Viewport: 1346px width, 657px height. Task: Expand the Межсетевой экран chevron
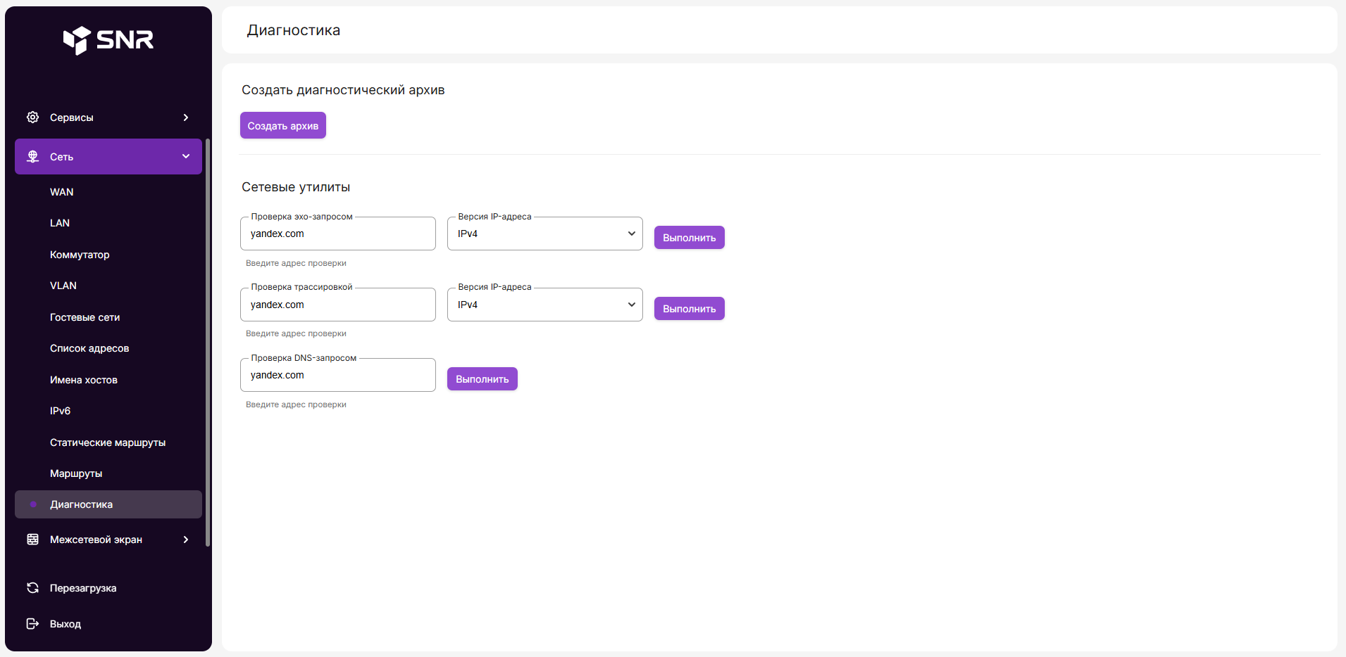coord(186,540)
